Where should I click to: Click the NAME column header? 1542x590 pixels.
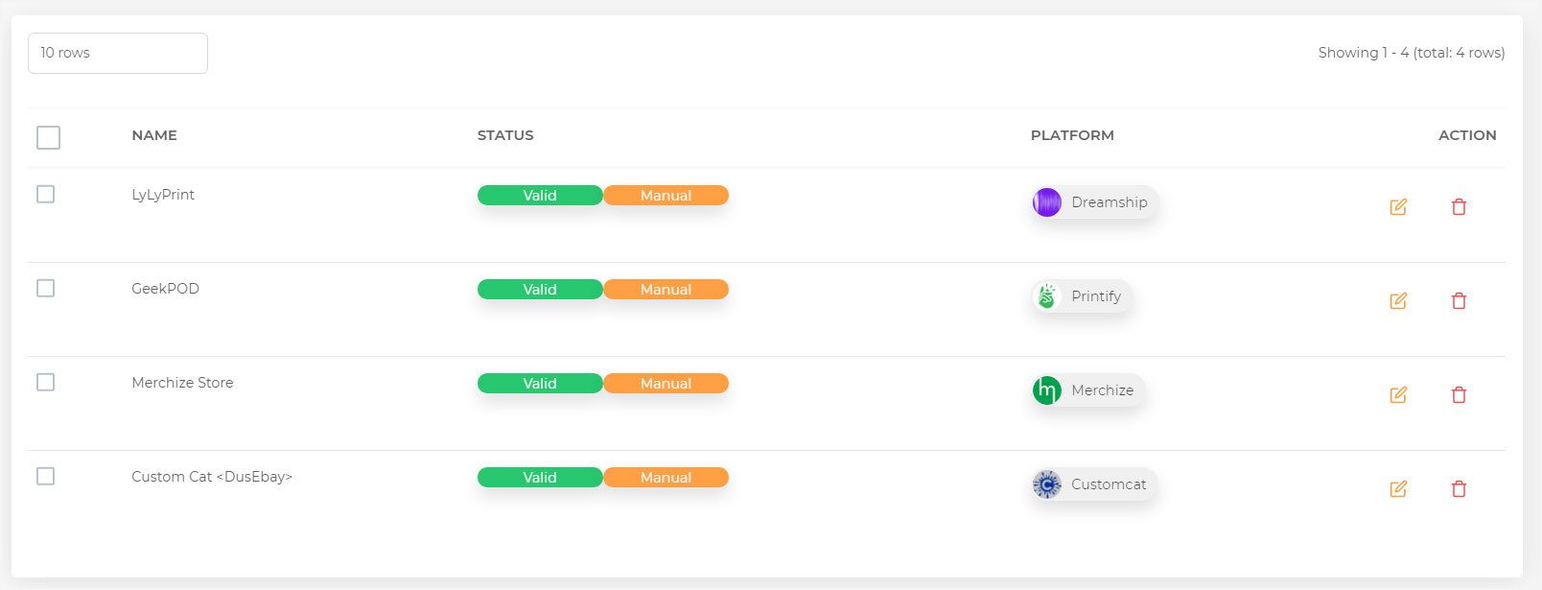pos(154,135)
